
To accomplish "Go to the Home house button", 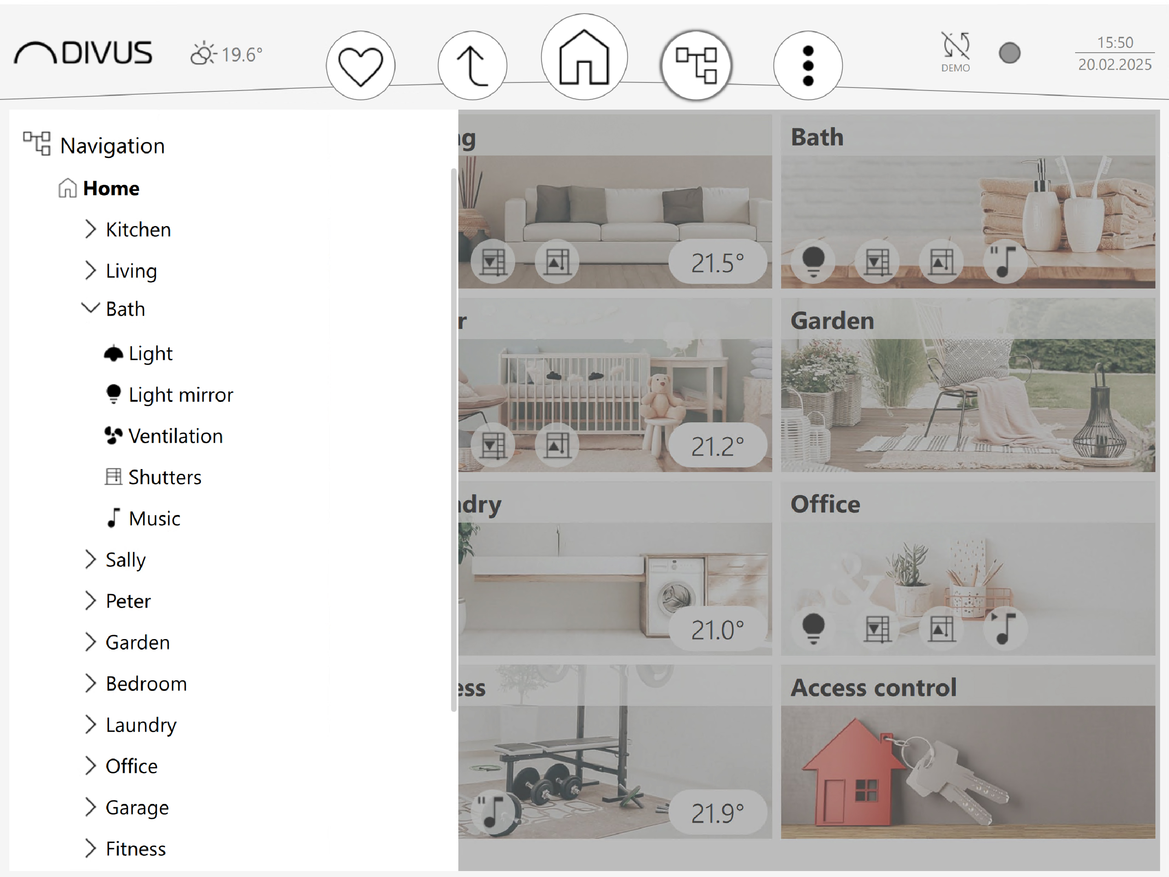I will click(584, 57).
